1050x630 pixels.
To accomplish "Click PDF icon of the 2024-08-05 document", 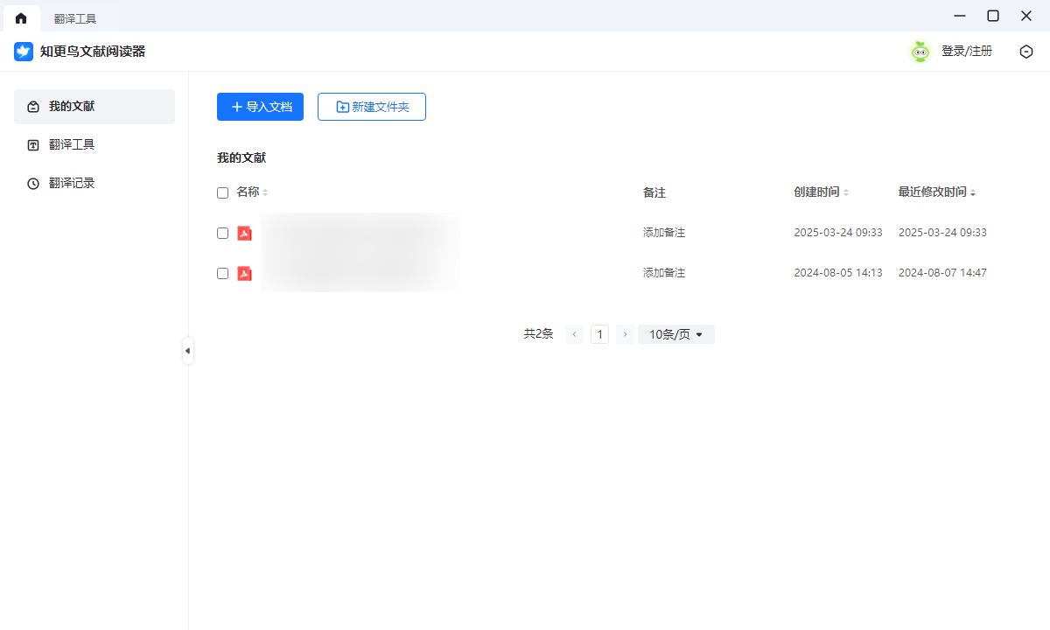I will tap(244, 273).
